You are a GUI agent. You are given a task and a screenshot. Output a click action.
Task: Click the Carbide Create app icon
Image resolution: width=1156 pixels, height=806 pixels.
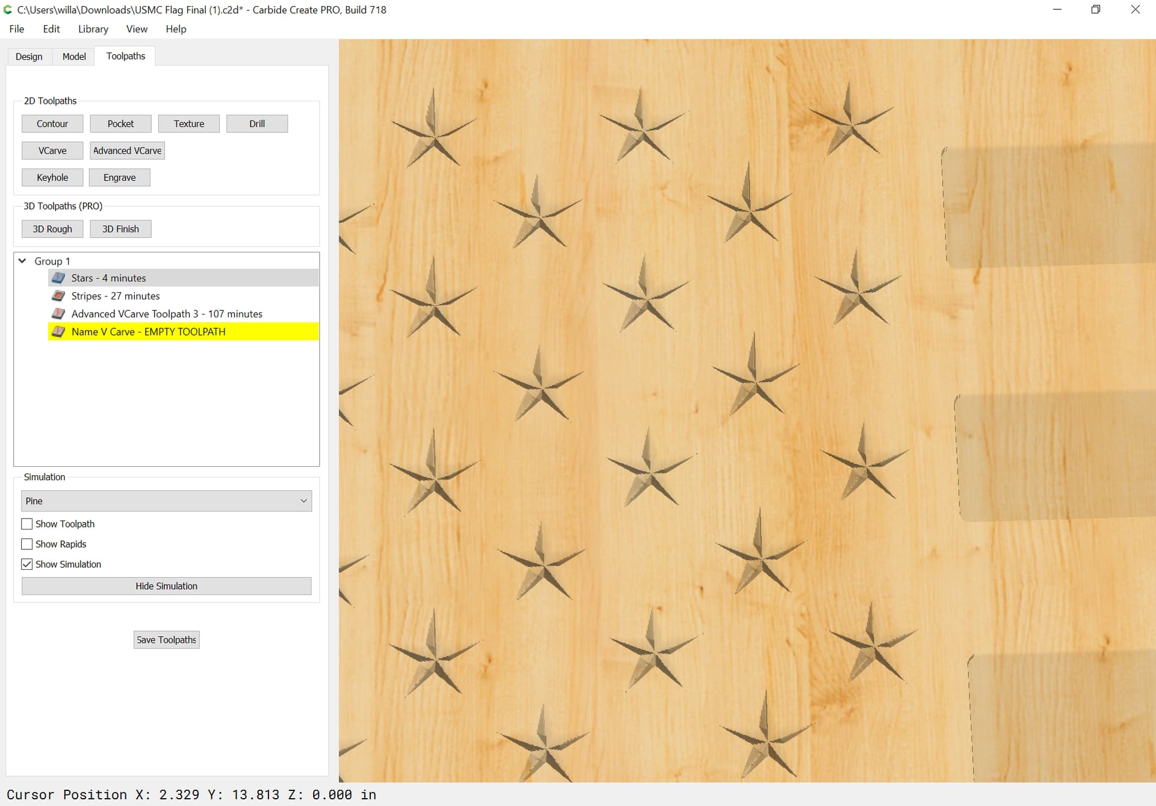[8, 10]
